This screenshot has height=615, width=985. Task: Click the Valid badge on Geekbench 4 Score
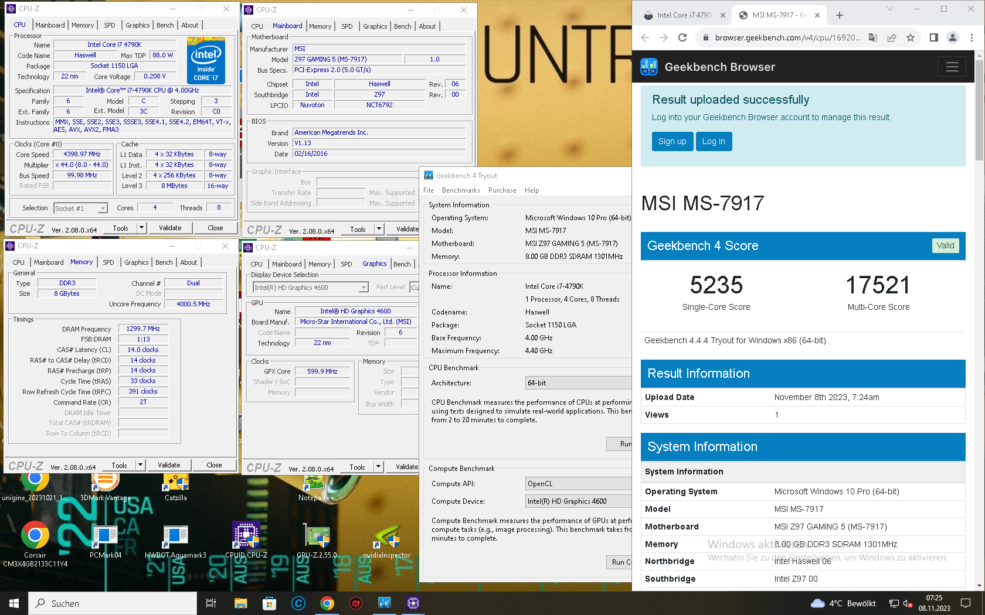(x=945, y=245)
